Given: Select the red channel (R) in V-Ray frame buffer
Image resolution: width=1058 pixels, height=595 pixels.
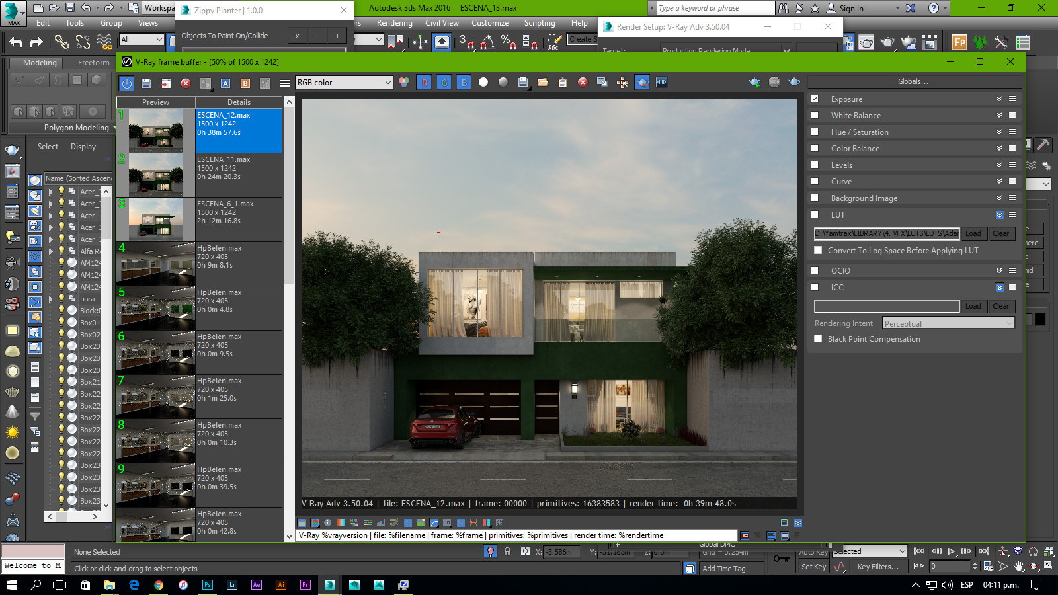Looking at the screenshot, I should (423, 83).
